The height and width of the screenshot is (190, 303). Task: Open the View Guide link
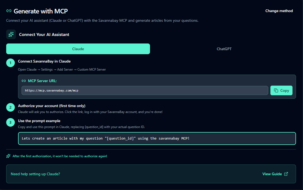coord(272,174)
